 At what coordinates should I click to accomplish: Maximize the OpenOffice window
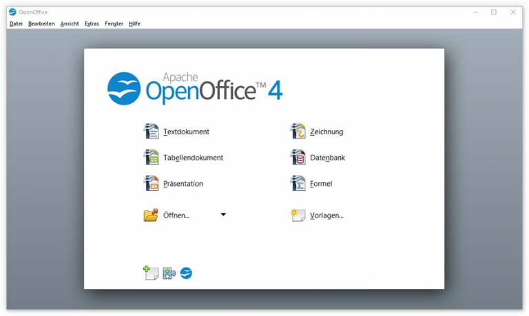pos(494,12)
